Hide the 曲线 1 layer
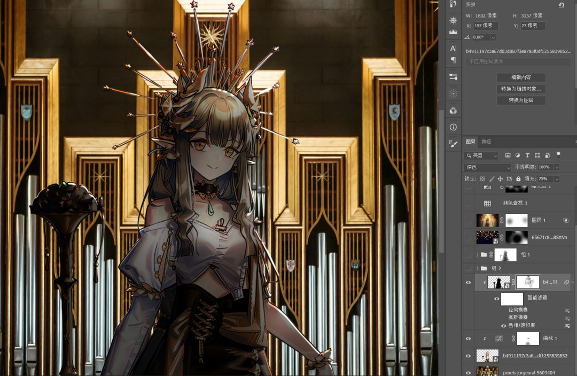Viewport: 577px width, 376px height. [x=469, y=339]
